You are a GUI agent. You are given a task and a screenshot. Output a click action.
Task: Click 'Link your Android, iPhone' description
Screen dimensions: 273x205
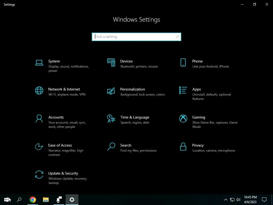pos(211,66)
